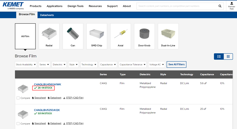Switch to grid view icon
The image size is (237, 129).
point(228,56)
